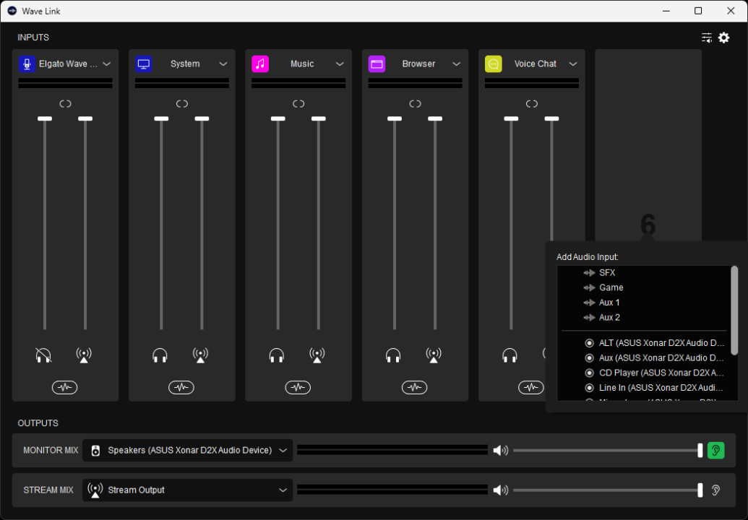The width and height of the screenshot is (748, 520).
Task: Choose Game in the Add Audio Input list
Action: point(611,287)
